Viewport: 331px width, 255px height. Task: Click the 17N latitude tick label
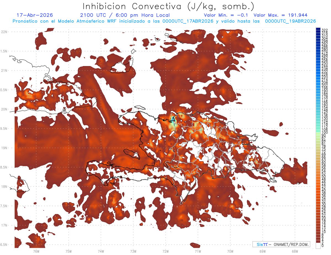click(4, 225)
